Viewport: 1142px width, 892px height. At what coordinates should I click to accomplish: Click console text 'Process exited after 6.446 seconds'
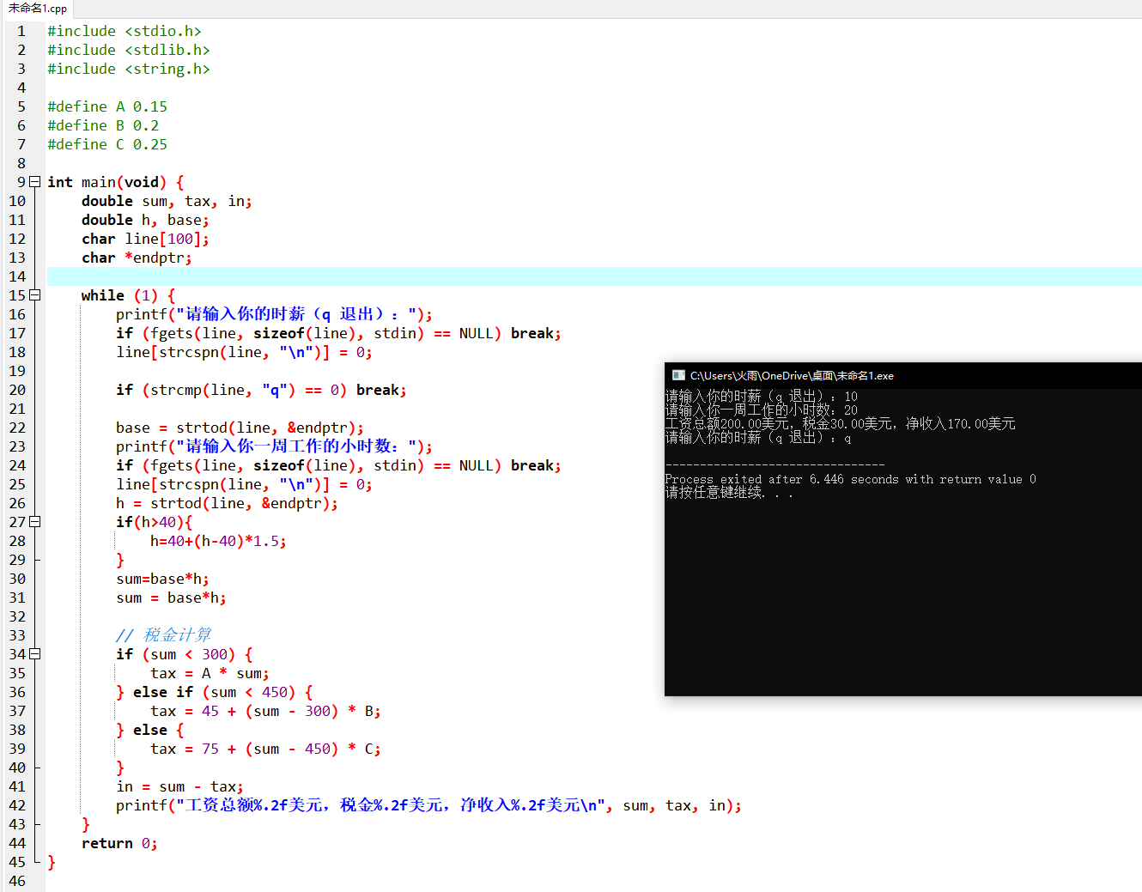pos(850,479)
